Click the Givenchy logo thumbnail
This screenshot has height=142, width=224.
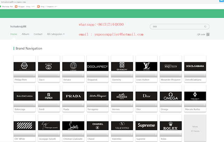point(122,66)
